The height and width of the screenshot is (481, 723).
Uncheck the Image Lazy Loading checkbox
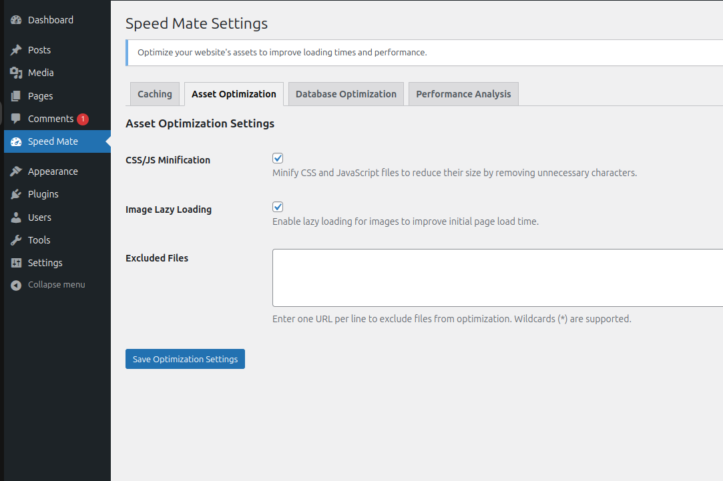click(278, 207)
